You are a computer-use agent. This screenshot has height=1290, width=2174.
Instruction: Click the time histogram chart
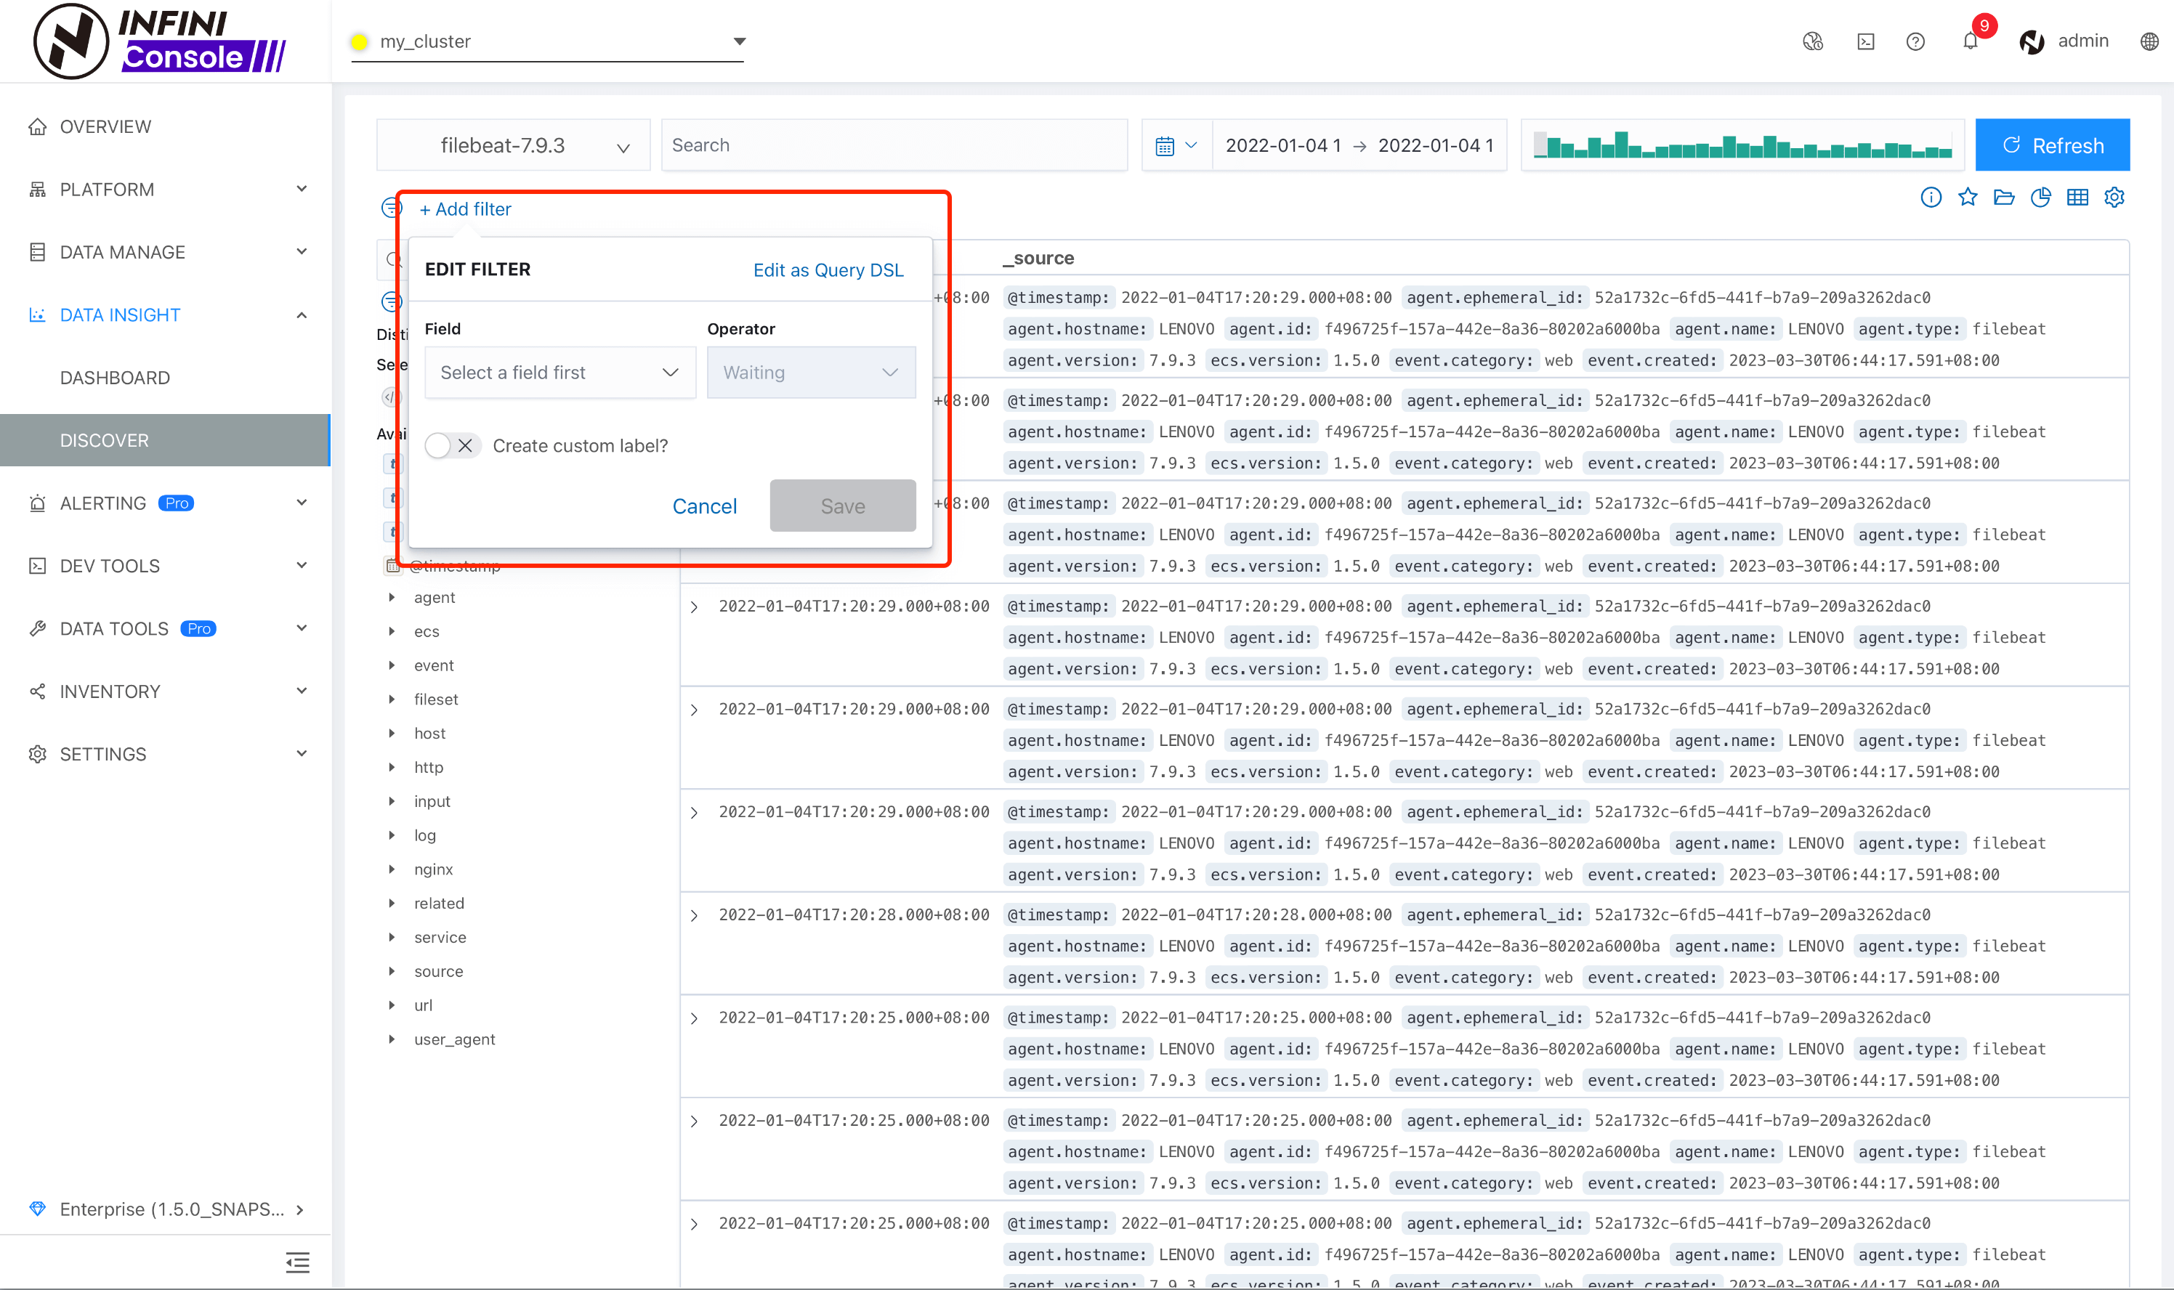[x=1742, y=145]
